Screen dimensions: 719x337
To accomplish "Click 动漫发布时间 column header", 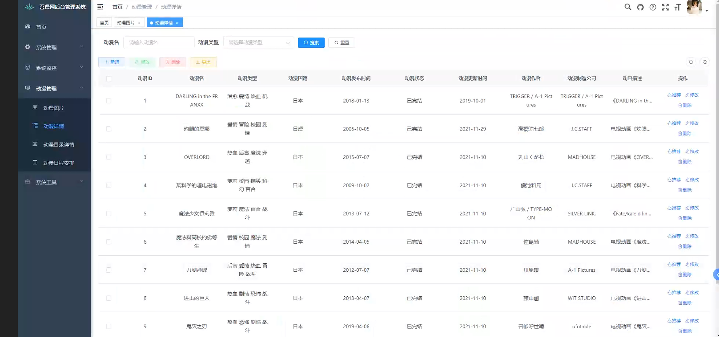I will click(x=356, y=79).
